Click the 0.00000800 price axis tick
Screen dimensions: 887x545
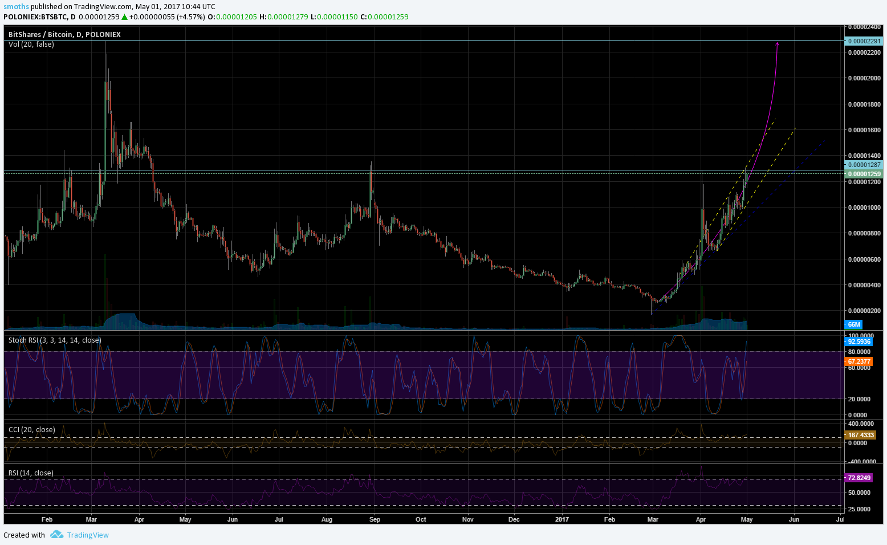[864, 233]
